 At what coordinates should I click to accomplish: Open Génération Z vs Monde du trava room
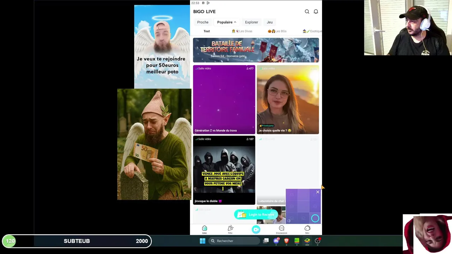tap(224, 99)
